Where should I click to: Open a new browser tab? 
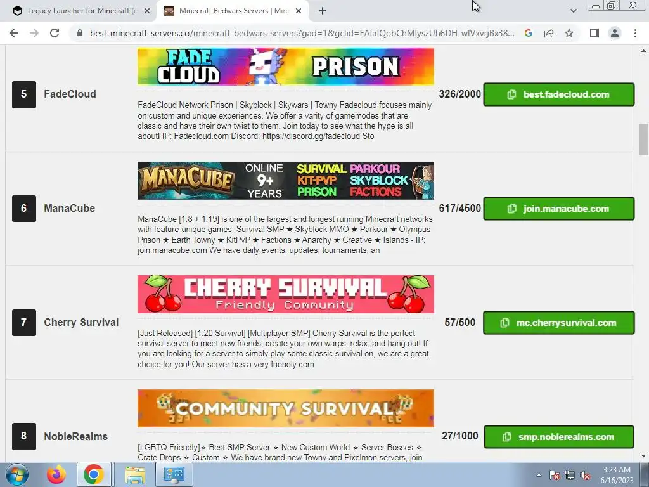click(x=323, y=11)
